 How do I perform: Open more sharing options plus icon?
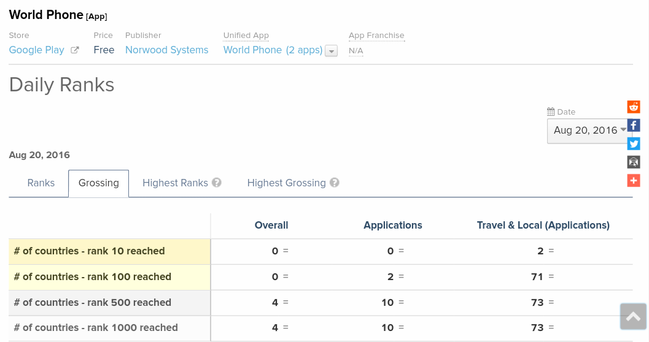pyautogui.click(x=634, y=181)
